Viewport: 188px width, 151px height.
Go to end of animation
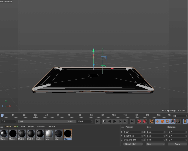132,121
